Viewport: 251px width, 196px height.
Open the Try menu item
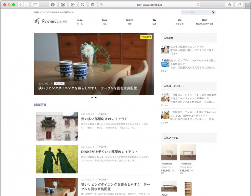click(x=154, y=22)
